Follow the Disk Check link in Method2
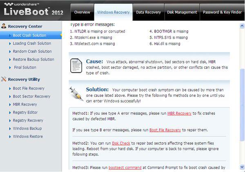 click(121, 143)
